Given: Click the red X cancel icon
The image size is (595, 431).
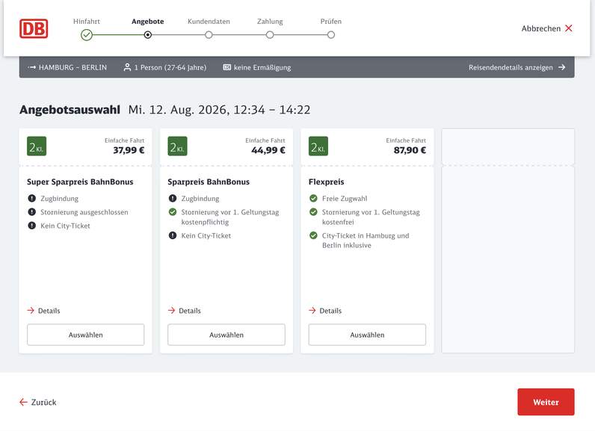Looking at the screenshot, I should point(568,28).
